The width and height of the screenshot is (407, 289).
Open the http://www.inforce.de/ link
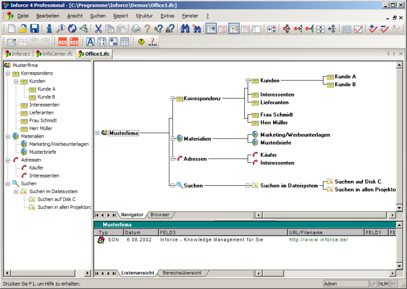click(x=318, y=240)
